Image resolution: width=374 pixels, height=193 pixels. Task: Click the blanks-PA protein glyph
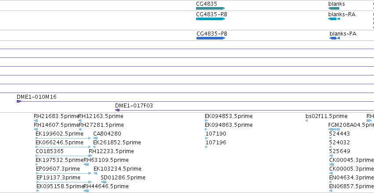(x=334, y=38)
